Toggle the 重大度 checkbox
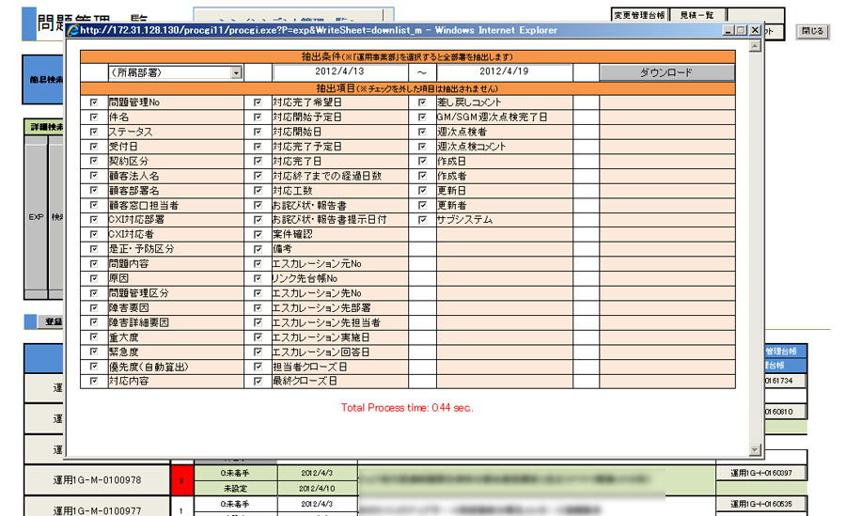 point(94,336)
